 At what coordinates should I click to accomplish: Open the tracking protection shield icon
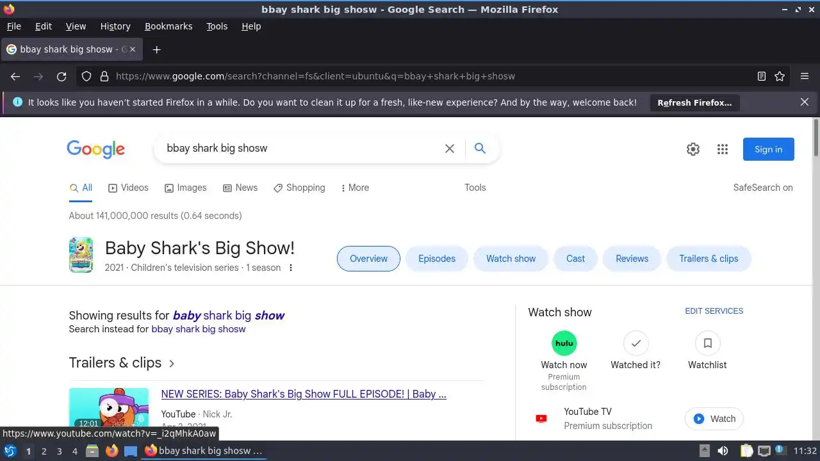click(x=86, y=76)
